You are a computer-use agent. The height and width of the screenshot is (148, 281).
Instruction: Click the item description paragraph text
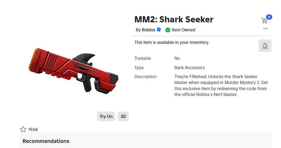pyautogui.click(x=220, y=85)
